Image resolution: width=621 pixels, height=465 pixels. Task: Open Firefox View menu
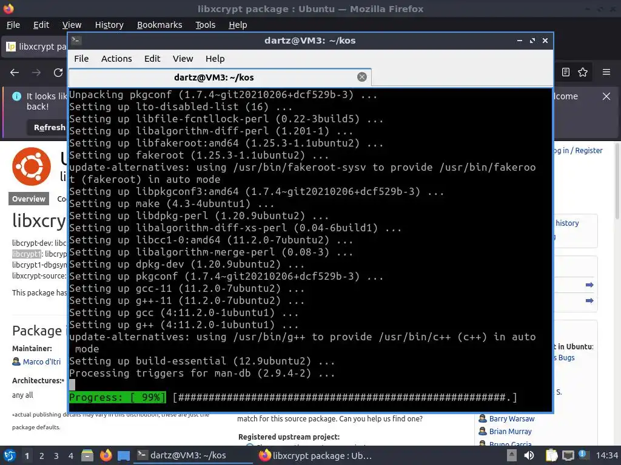(72, 25)
